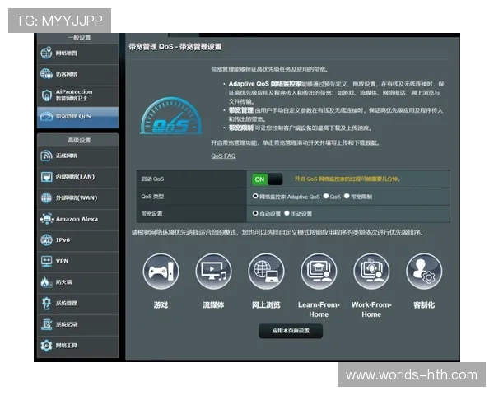
Task: Choose the 客制化 customize mode icon
Action: coord(424,272)
